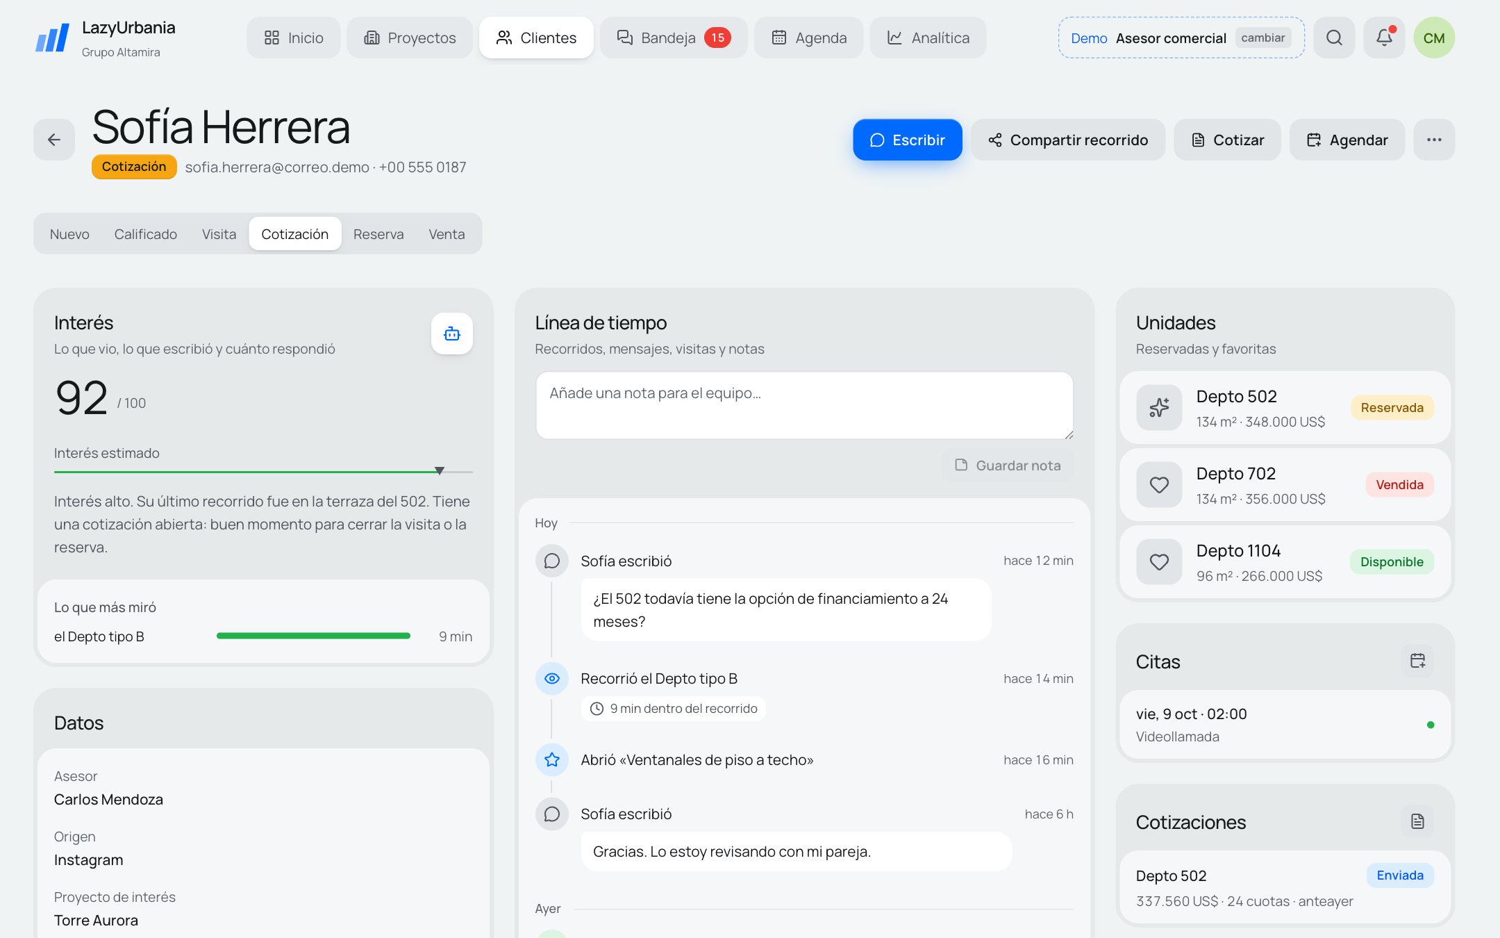Toggle favorite heart for Depto 702
This screenshot has width=1500, height=938.
1159,484
